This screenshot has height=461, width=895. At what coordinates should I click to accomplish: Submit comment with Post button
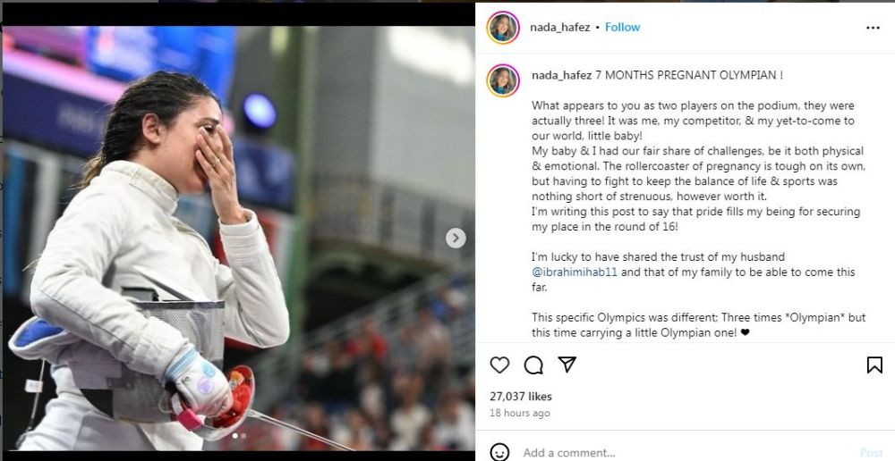click(x=872, y=453)
